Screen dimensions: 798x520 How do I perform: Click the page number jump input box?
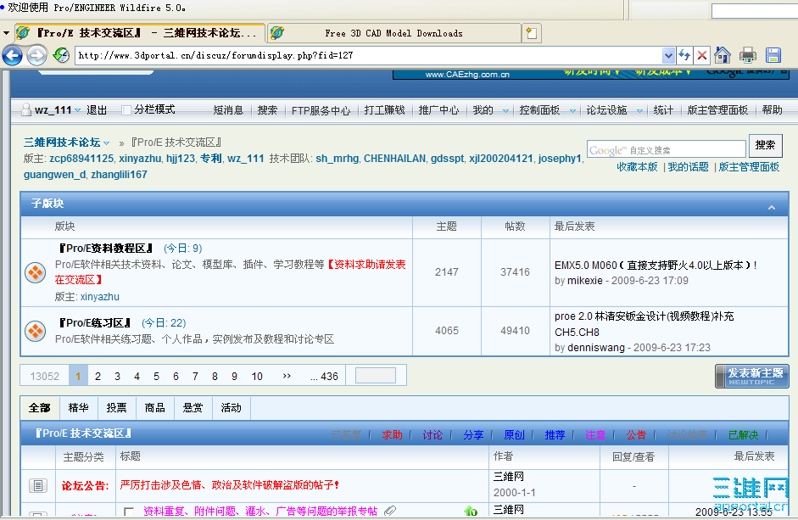[x=376, y=375]
